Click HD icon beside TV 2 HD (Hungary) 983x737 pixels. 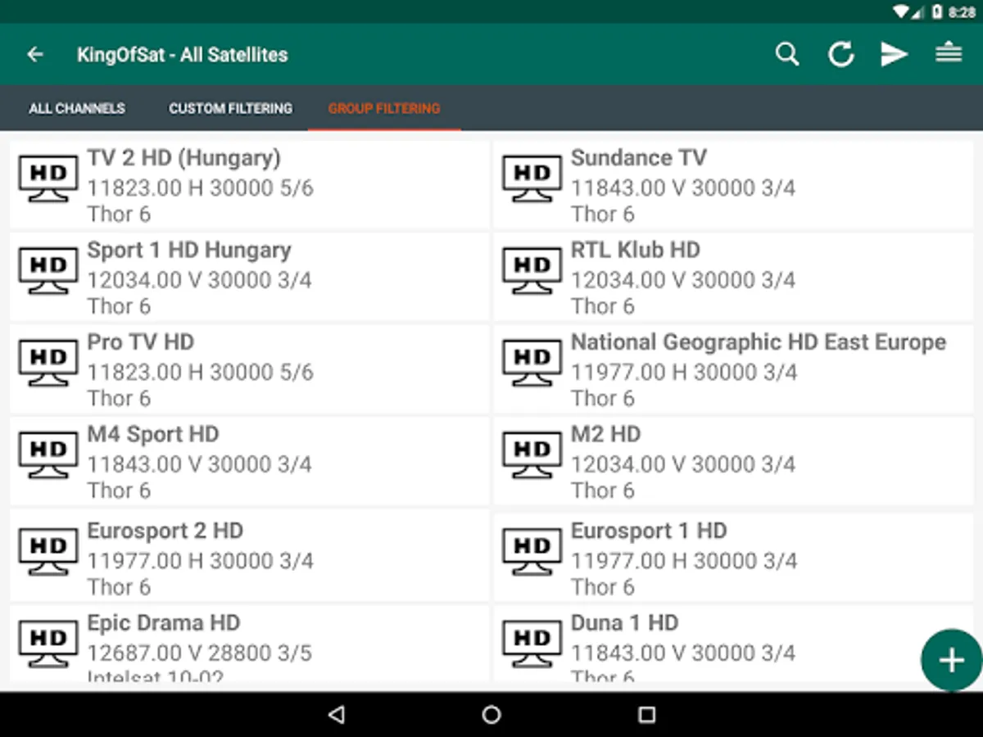click(x=48, y=179)
